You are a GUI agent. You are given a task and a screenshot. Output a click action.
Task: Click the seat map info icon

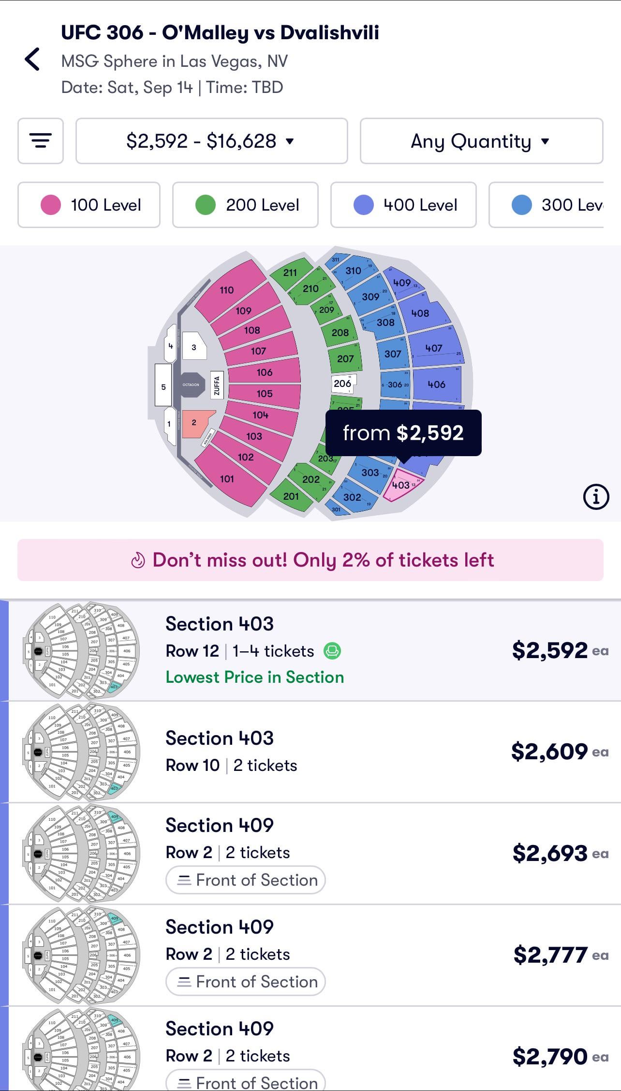pos(596,497)
